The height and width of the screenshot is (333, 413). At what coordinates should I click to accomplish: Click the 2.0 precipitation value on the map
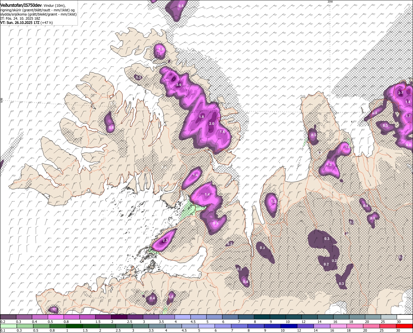point(212,124)
